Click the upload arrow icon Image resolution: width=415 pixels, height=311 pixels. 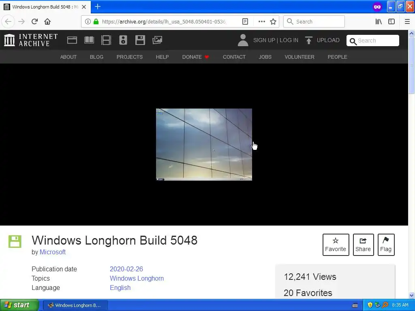[308, 40]
